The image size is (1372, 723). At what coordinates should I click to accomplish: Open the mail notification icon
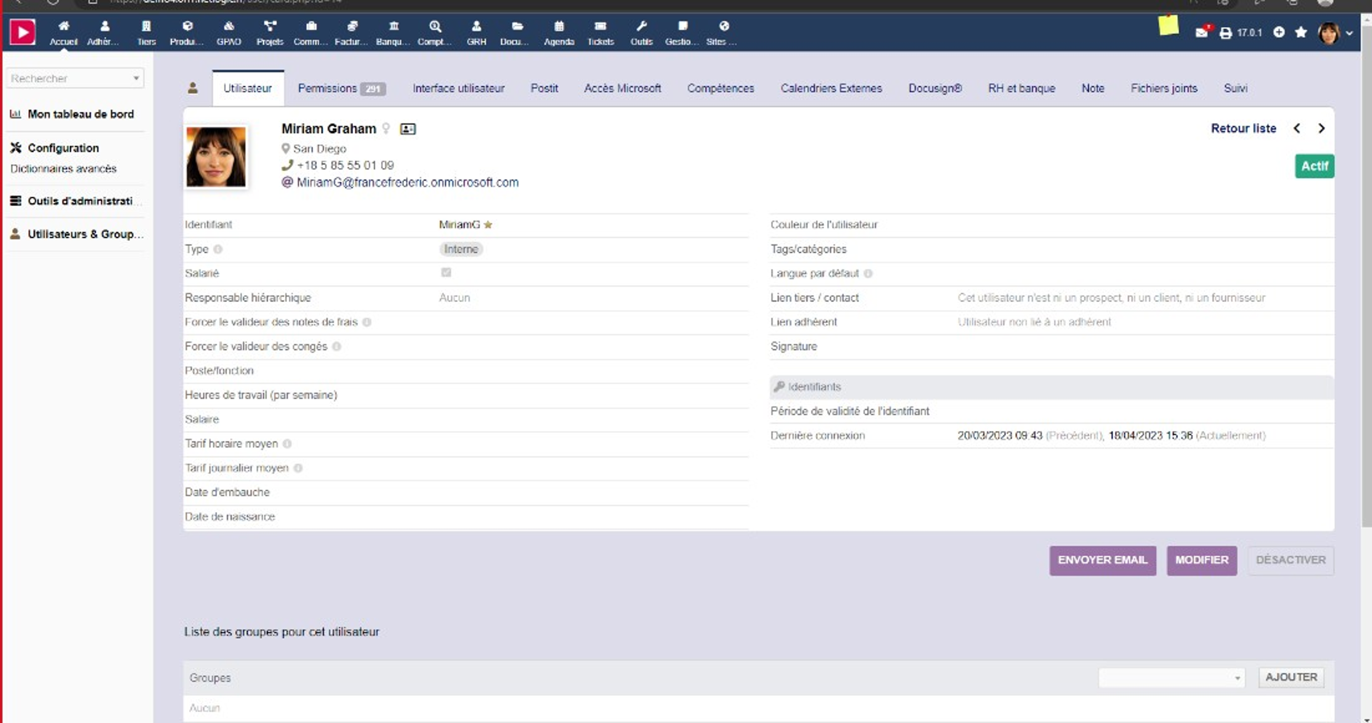point(1202,32)
